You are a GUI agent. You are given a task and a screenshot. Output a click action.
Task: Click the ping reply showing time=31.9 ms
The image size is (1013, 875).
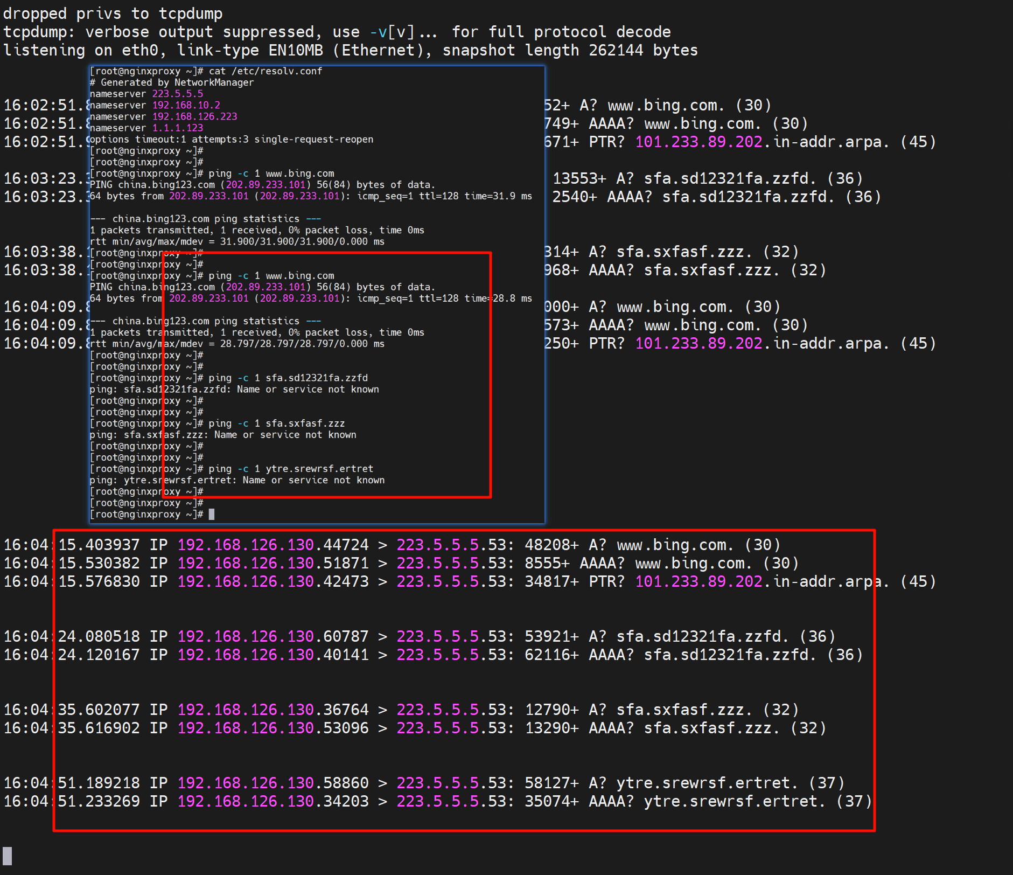[x=310, y=196]
